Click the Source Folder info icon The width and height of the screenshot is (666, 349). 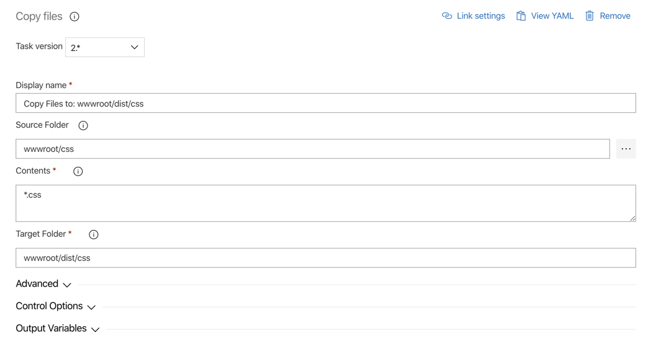click(x=83, y=126)
